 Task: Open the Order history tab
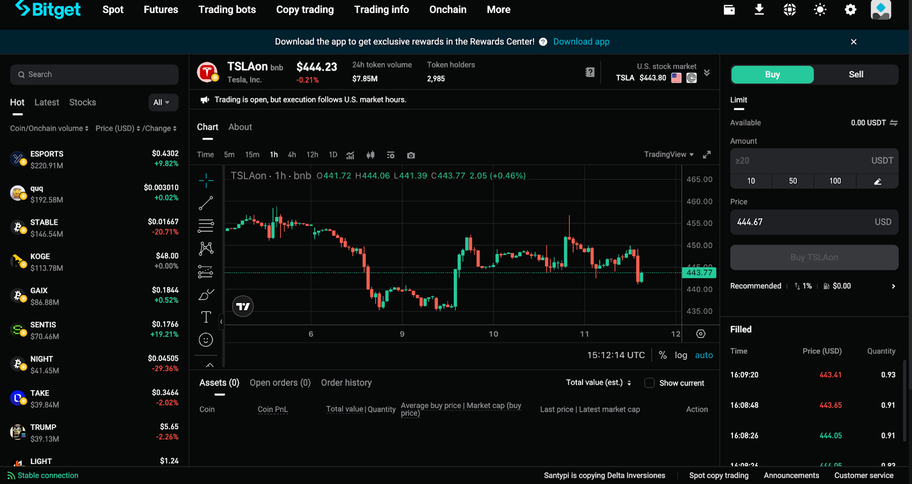tap(346, 383)
